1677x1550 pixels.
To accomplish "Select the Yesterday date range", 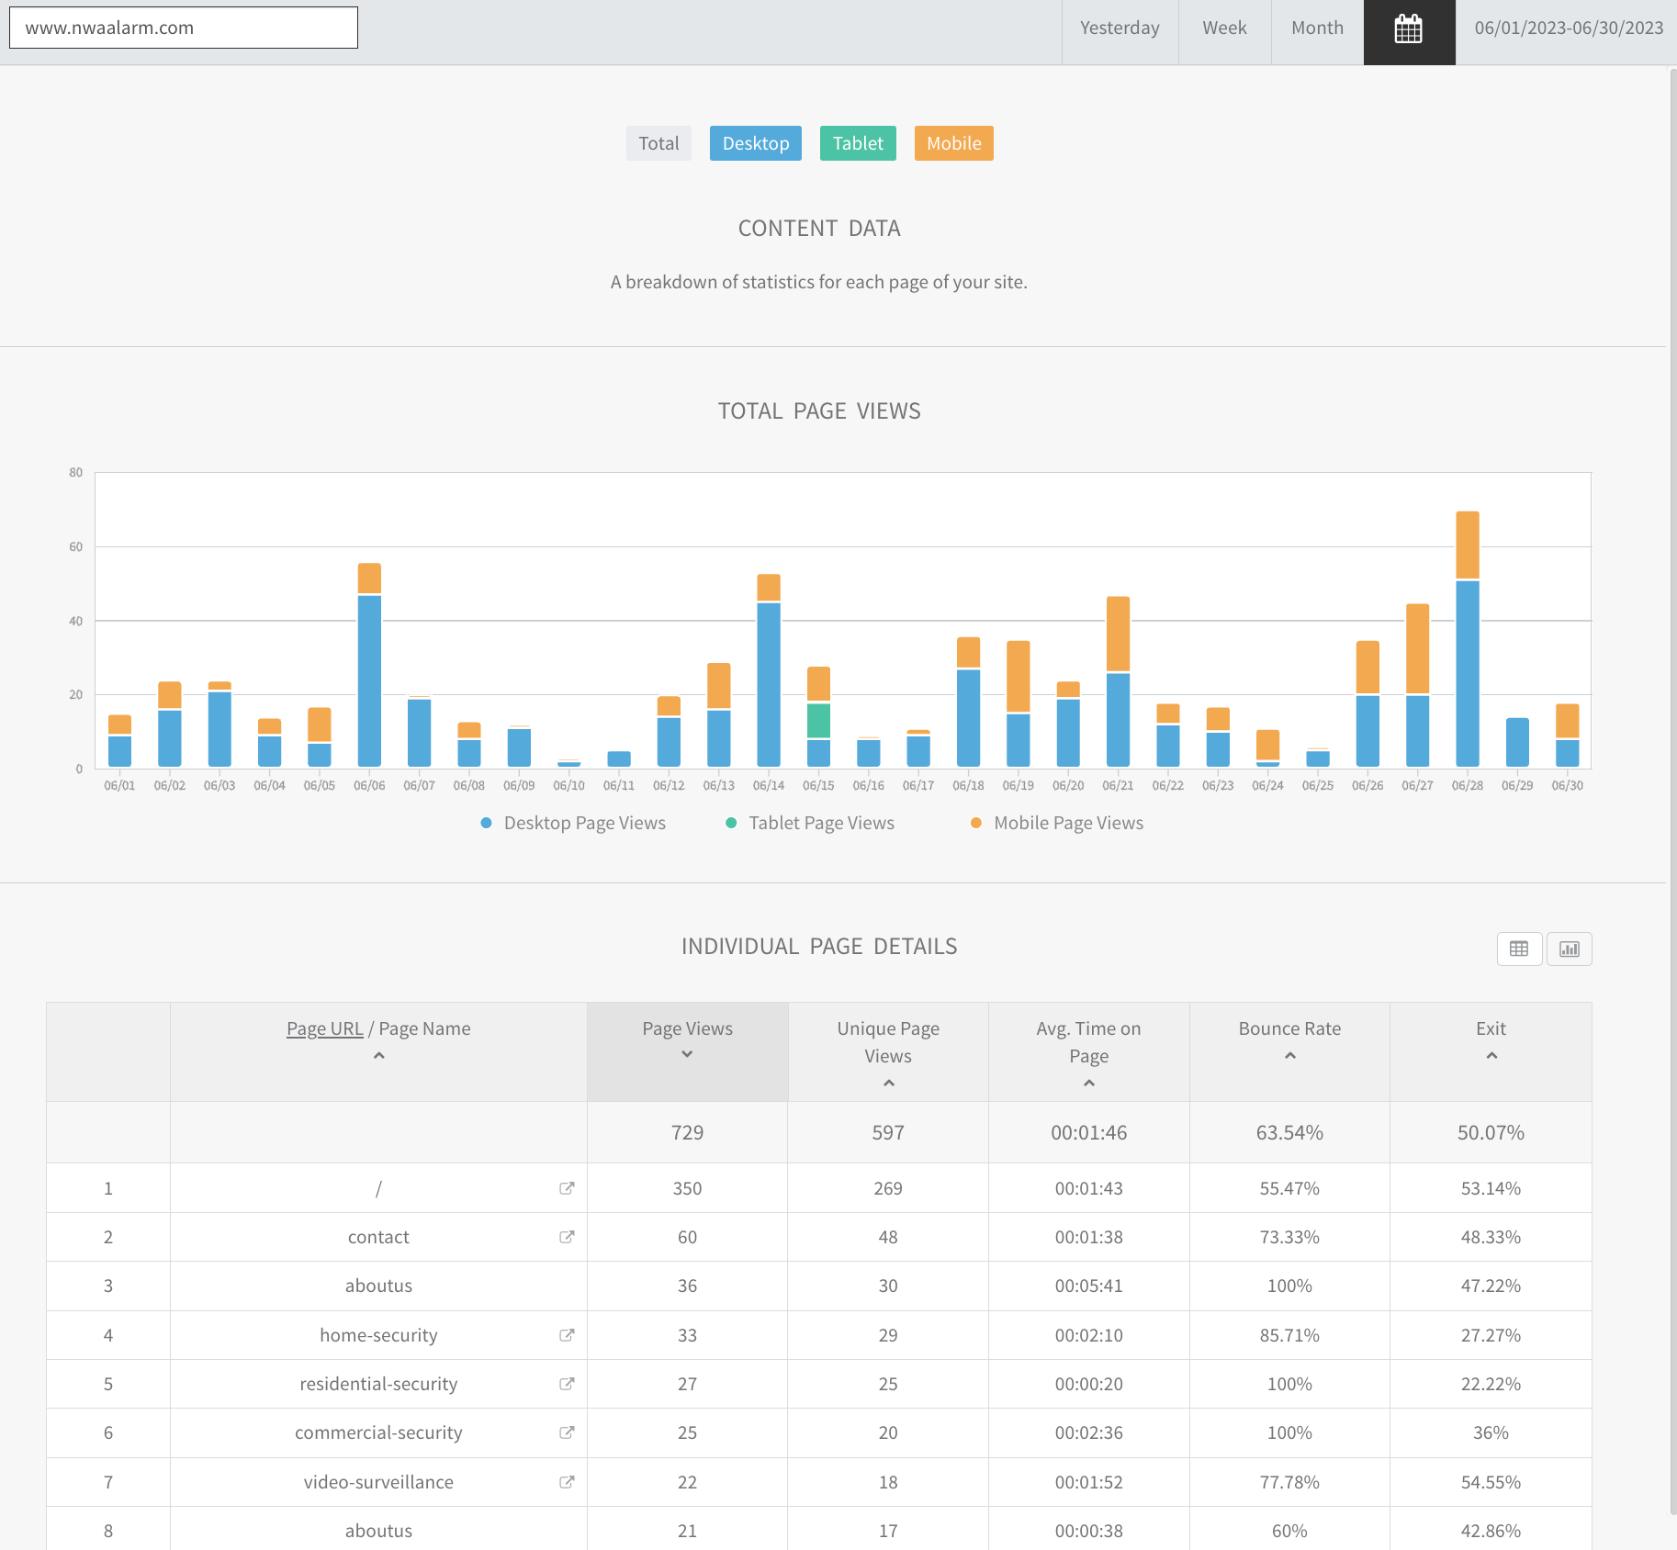I will point(1120,28).
